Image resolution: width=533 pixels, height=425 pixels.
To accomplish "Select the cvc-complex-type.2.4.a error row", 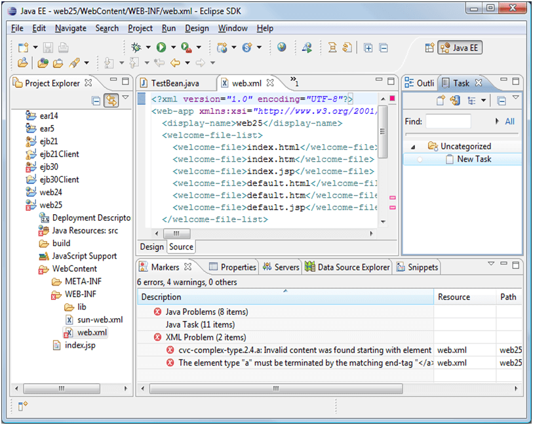I will [x=329, y=350].
